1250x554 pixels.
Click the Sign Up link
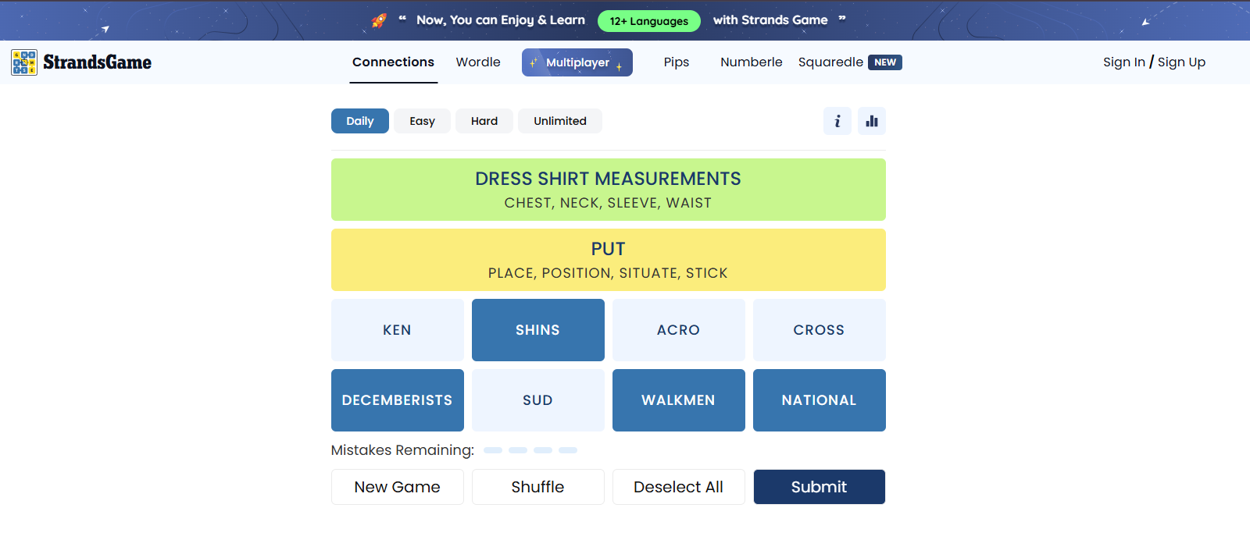point(1181,62)
